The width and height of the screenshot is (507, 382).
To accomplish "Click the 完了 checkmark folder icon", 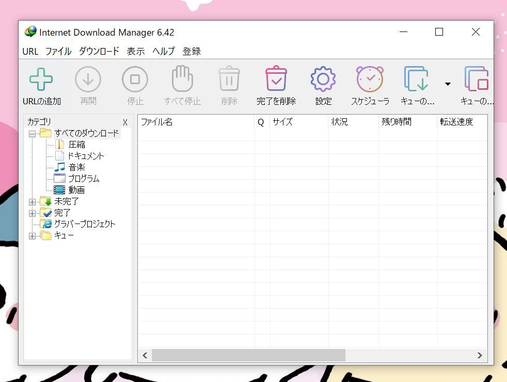I will (x=45, y=212).
